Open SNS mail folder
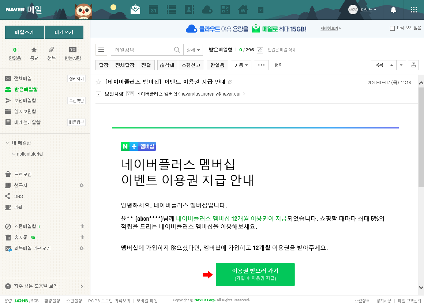Viewport: 424px width, 306px height. point(18,197)
